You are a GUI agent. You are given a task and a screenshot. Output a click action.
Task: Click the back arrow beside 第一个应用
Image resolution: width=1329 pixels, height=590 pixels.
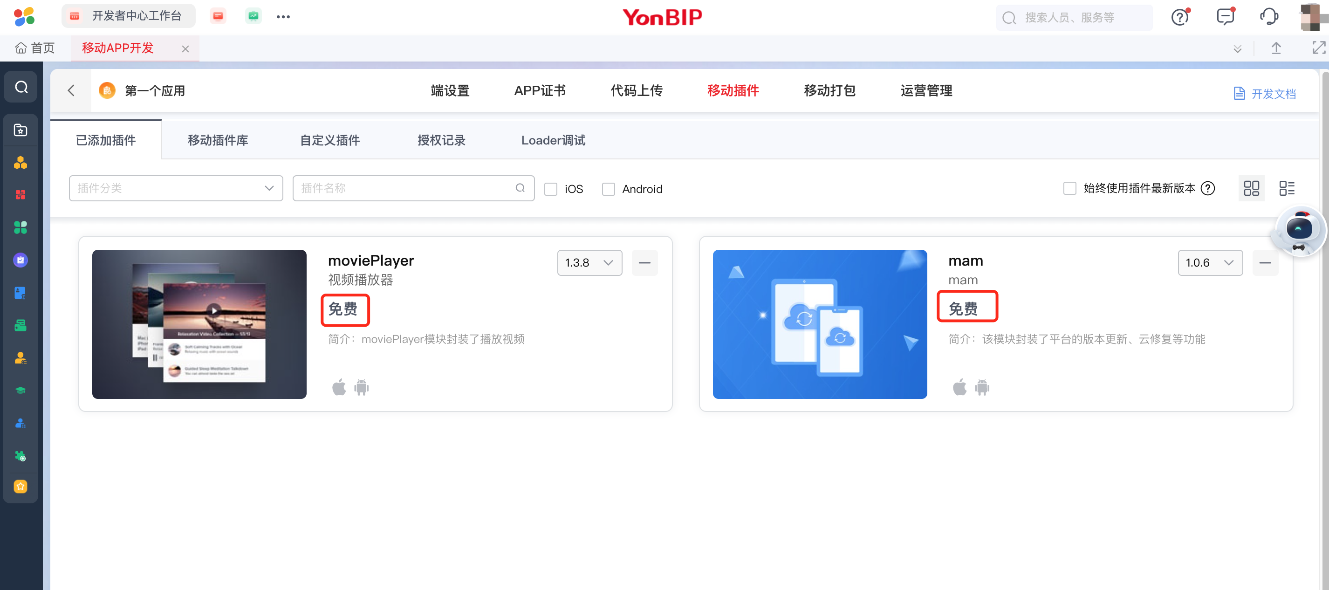71,91
